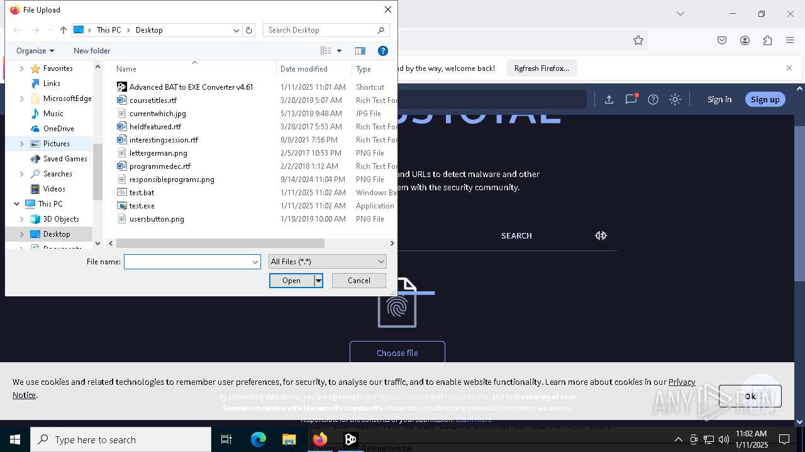Select the programmedec.rtf file
The height and width of the screenshot is (452, 805).
pos(160,166)
